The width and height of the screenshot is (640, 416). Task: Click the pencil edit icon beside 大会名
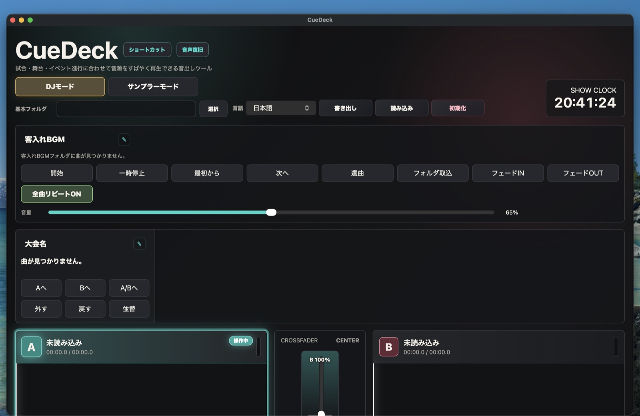coord(139,244)
